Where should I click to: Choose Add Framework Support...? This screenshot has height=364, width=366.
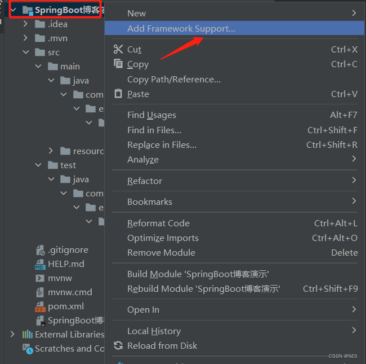coord(234,28)
